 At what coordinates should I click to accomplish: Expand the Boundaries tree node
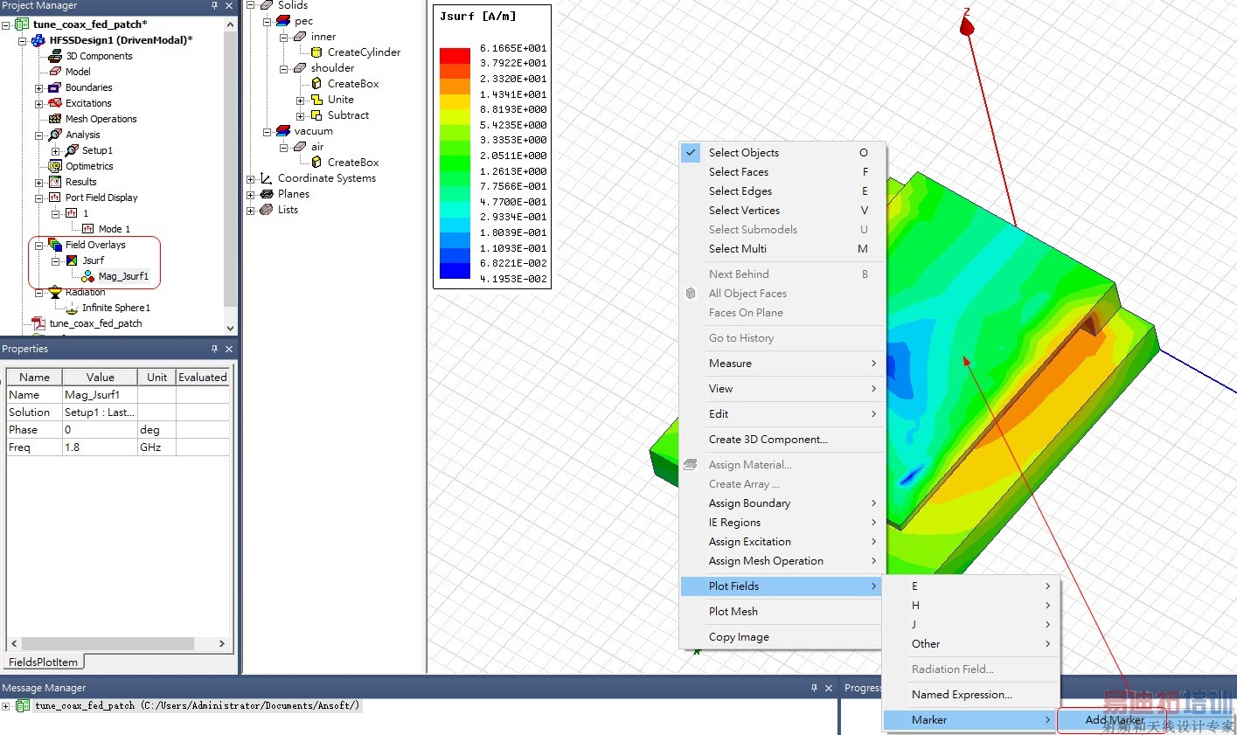pyautogui.click(x=38, y=87)
